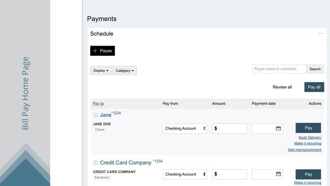Image resolution: width=330 pixels, height=186 pixels.
Task: Open calendar icon for Jane payment date
Action: point(278,128)
